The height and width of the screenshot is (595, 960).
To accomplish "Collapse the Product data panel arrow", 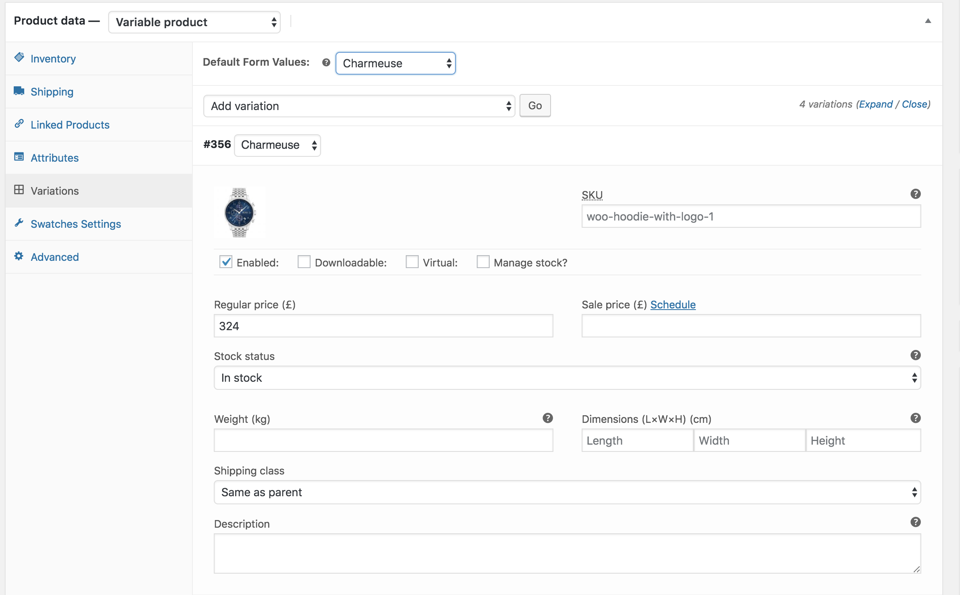I will click(928, 21).
